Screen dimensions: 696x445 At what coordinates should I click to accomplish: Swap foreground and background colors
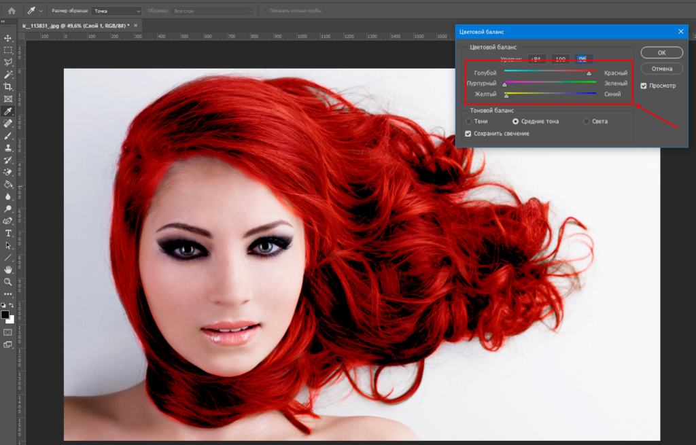pos(12,305)
